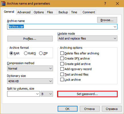Open the Compression method combo box
This screenshot has height=114, width=124.
coord(30,68)
